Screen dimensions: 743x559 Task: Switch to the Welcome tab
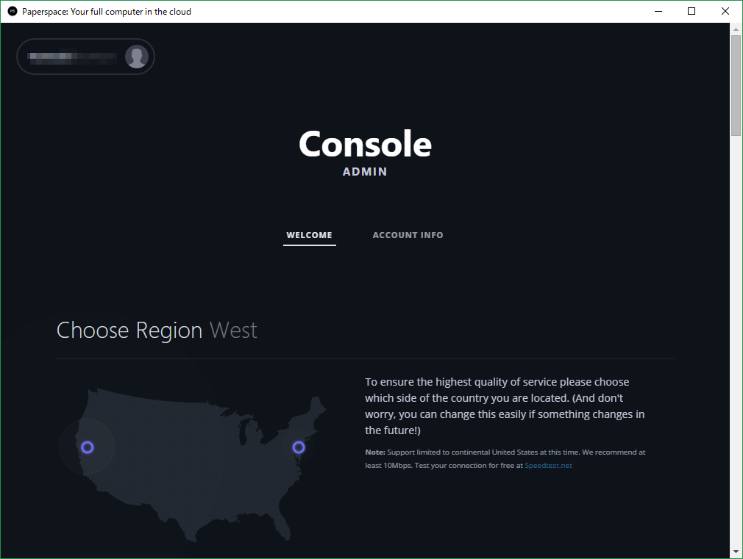coord(310,235)
